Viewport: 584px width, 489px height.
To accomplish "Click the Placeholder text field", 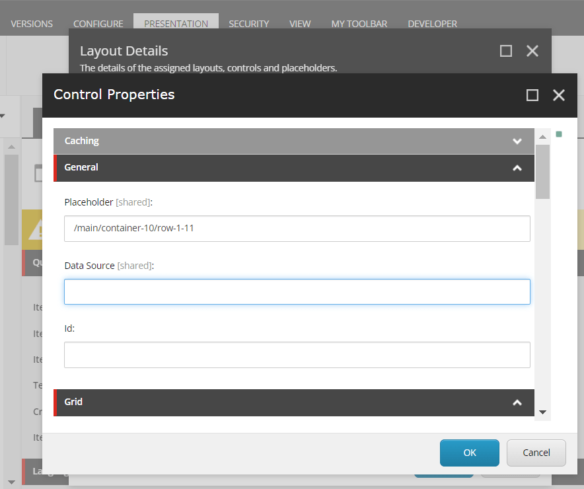I will click(x=297, y=229).
